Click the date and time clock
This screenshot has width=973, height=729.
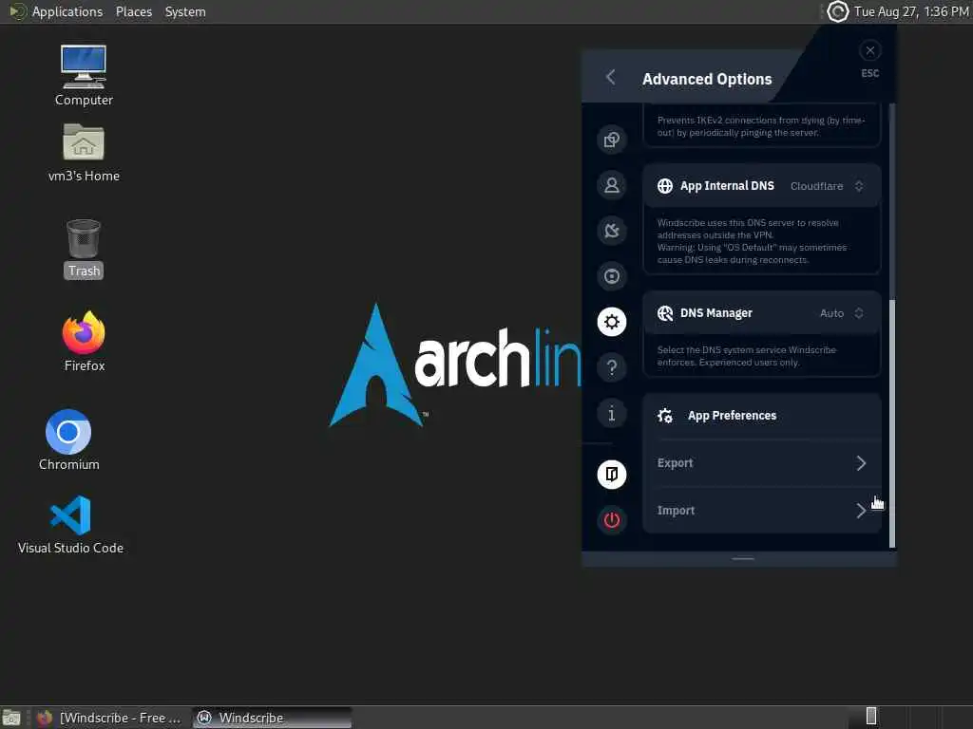[911, 11]
